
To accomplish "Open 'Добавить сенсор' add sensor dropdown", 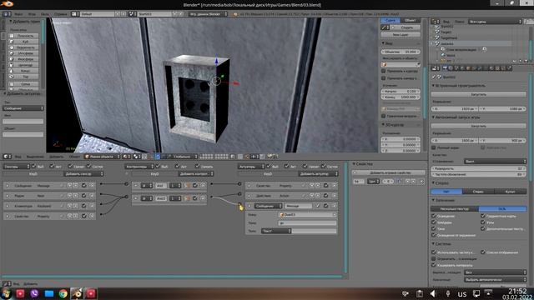I will click(83, 174).
